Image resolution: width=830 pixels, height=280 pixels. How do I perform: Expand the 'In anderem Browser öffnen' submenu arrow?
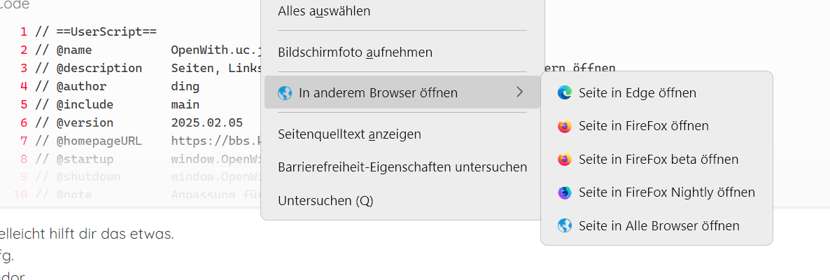519,92
